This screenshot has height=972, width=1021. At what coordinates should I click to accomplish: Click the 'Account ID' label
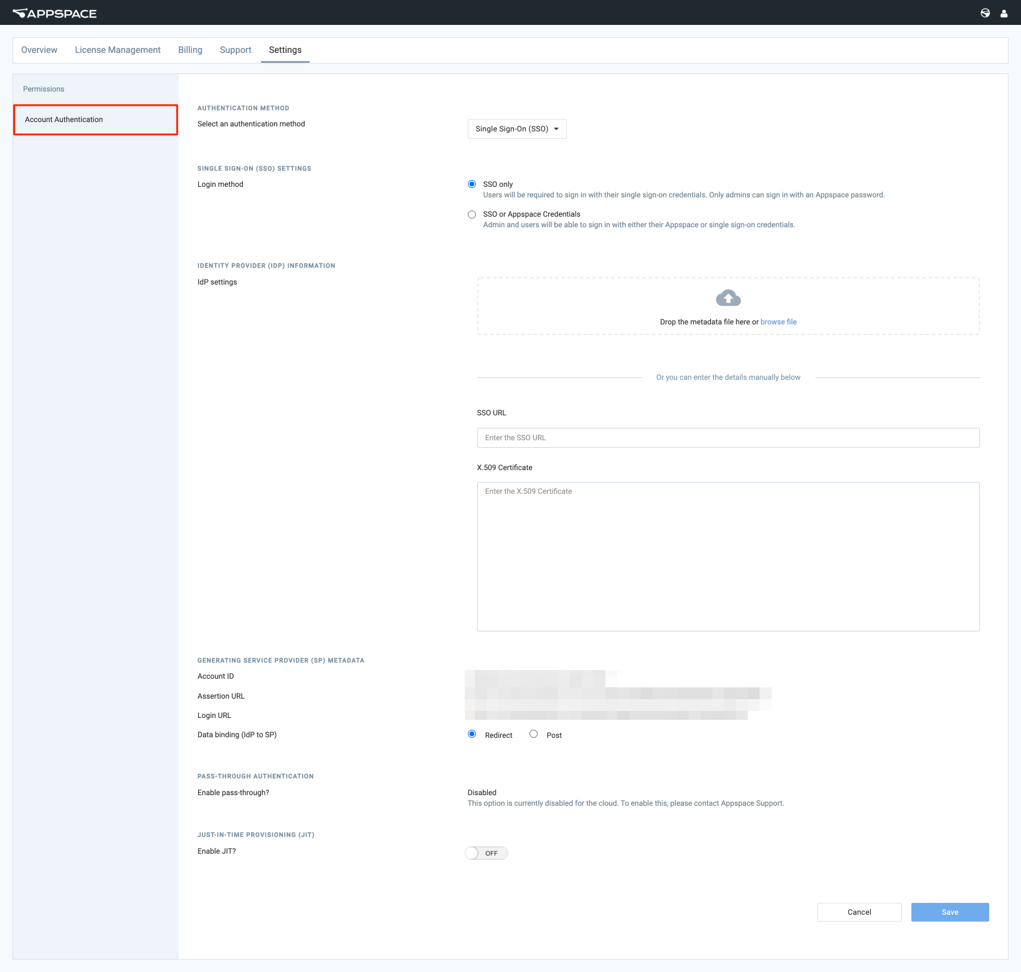pyautogui.click(x=216, y=676)
